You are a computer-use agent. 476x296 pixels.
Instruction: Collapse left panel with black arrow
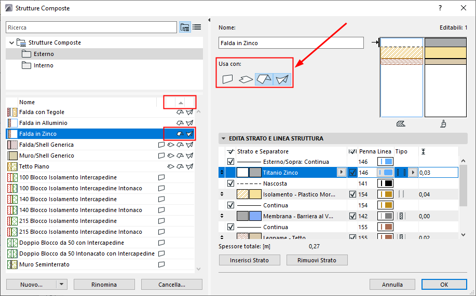(209, 20)
